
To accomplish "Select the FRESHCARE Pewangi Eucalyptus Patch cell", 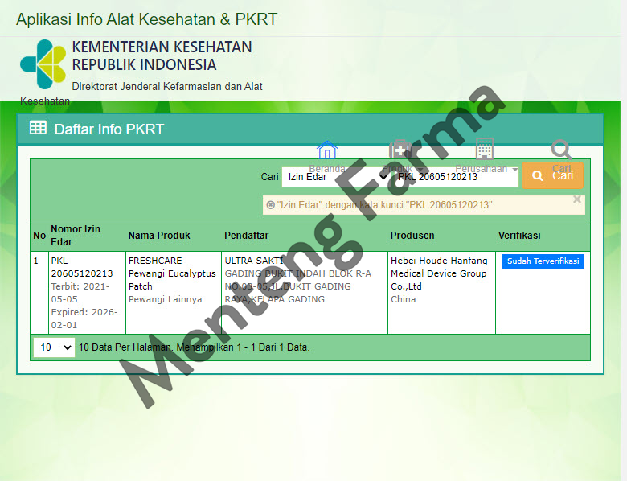I will (172, 273).
